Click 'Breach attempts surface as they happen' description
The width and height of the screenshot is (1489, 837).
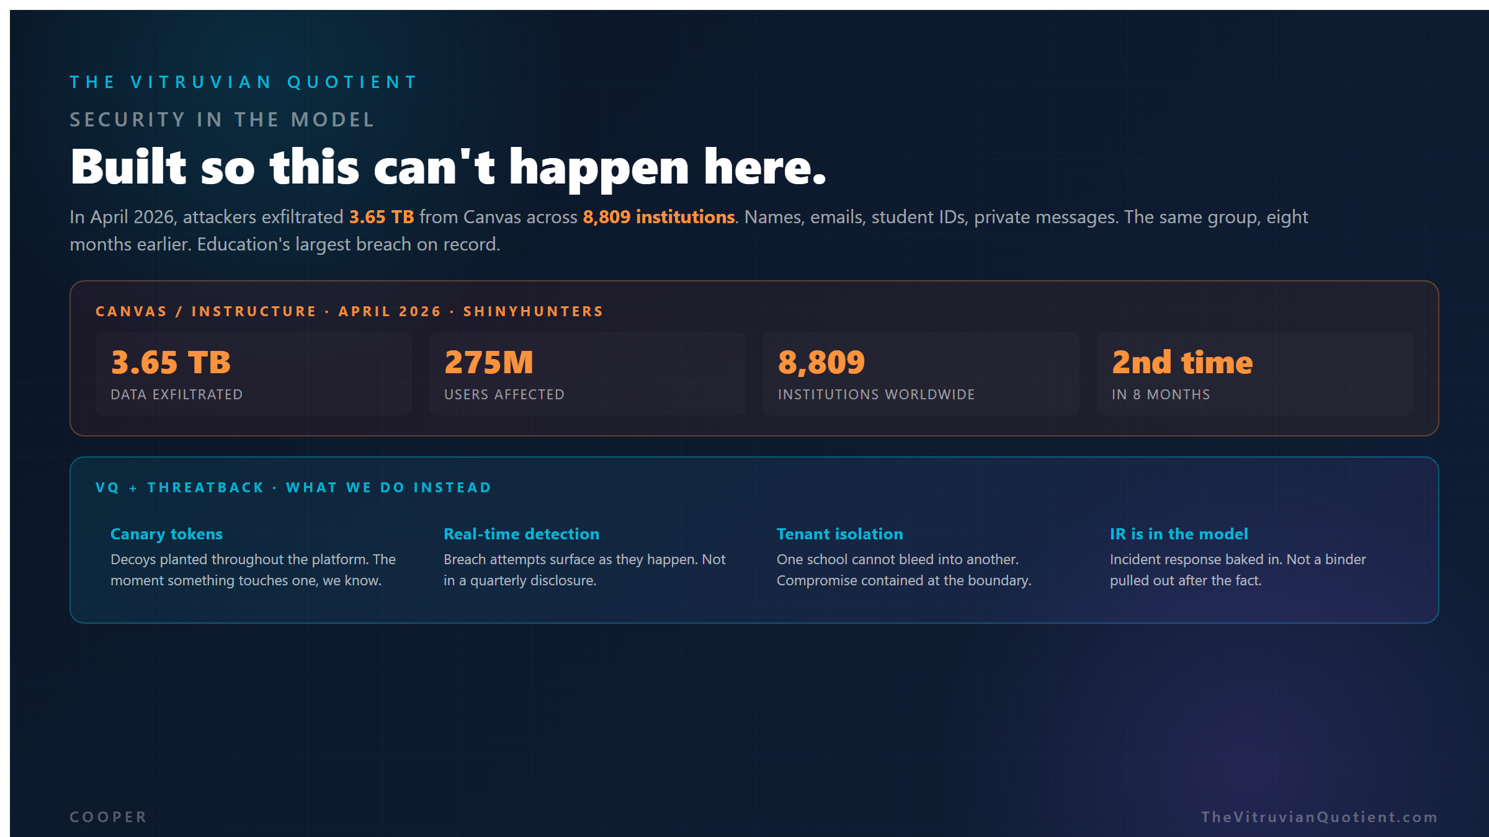584,570
